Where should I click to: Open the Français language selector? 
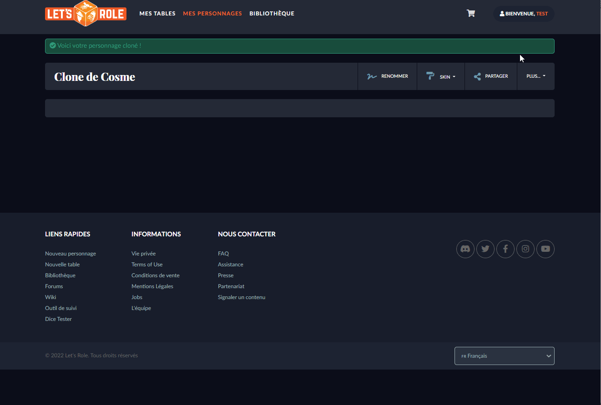click(x=504, y=356)
